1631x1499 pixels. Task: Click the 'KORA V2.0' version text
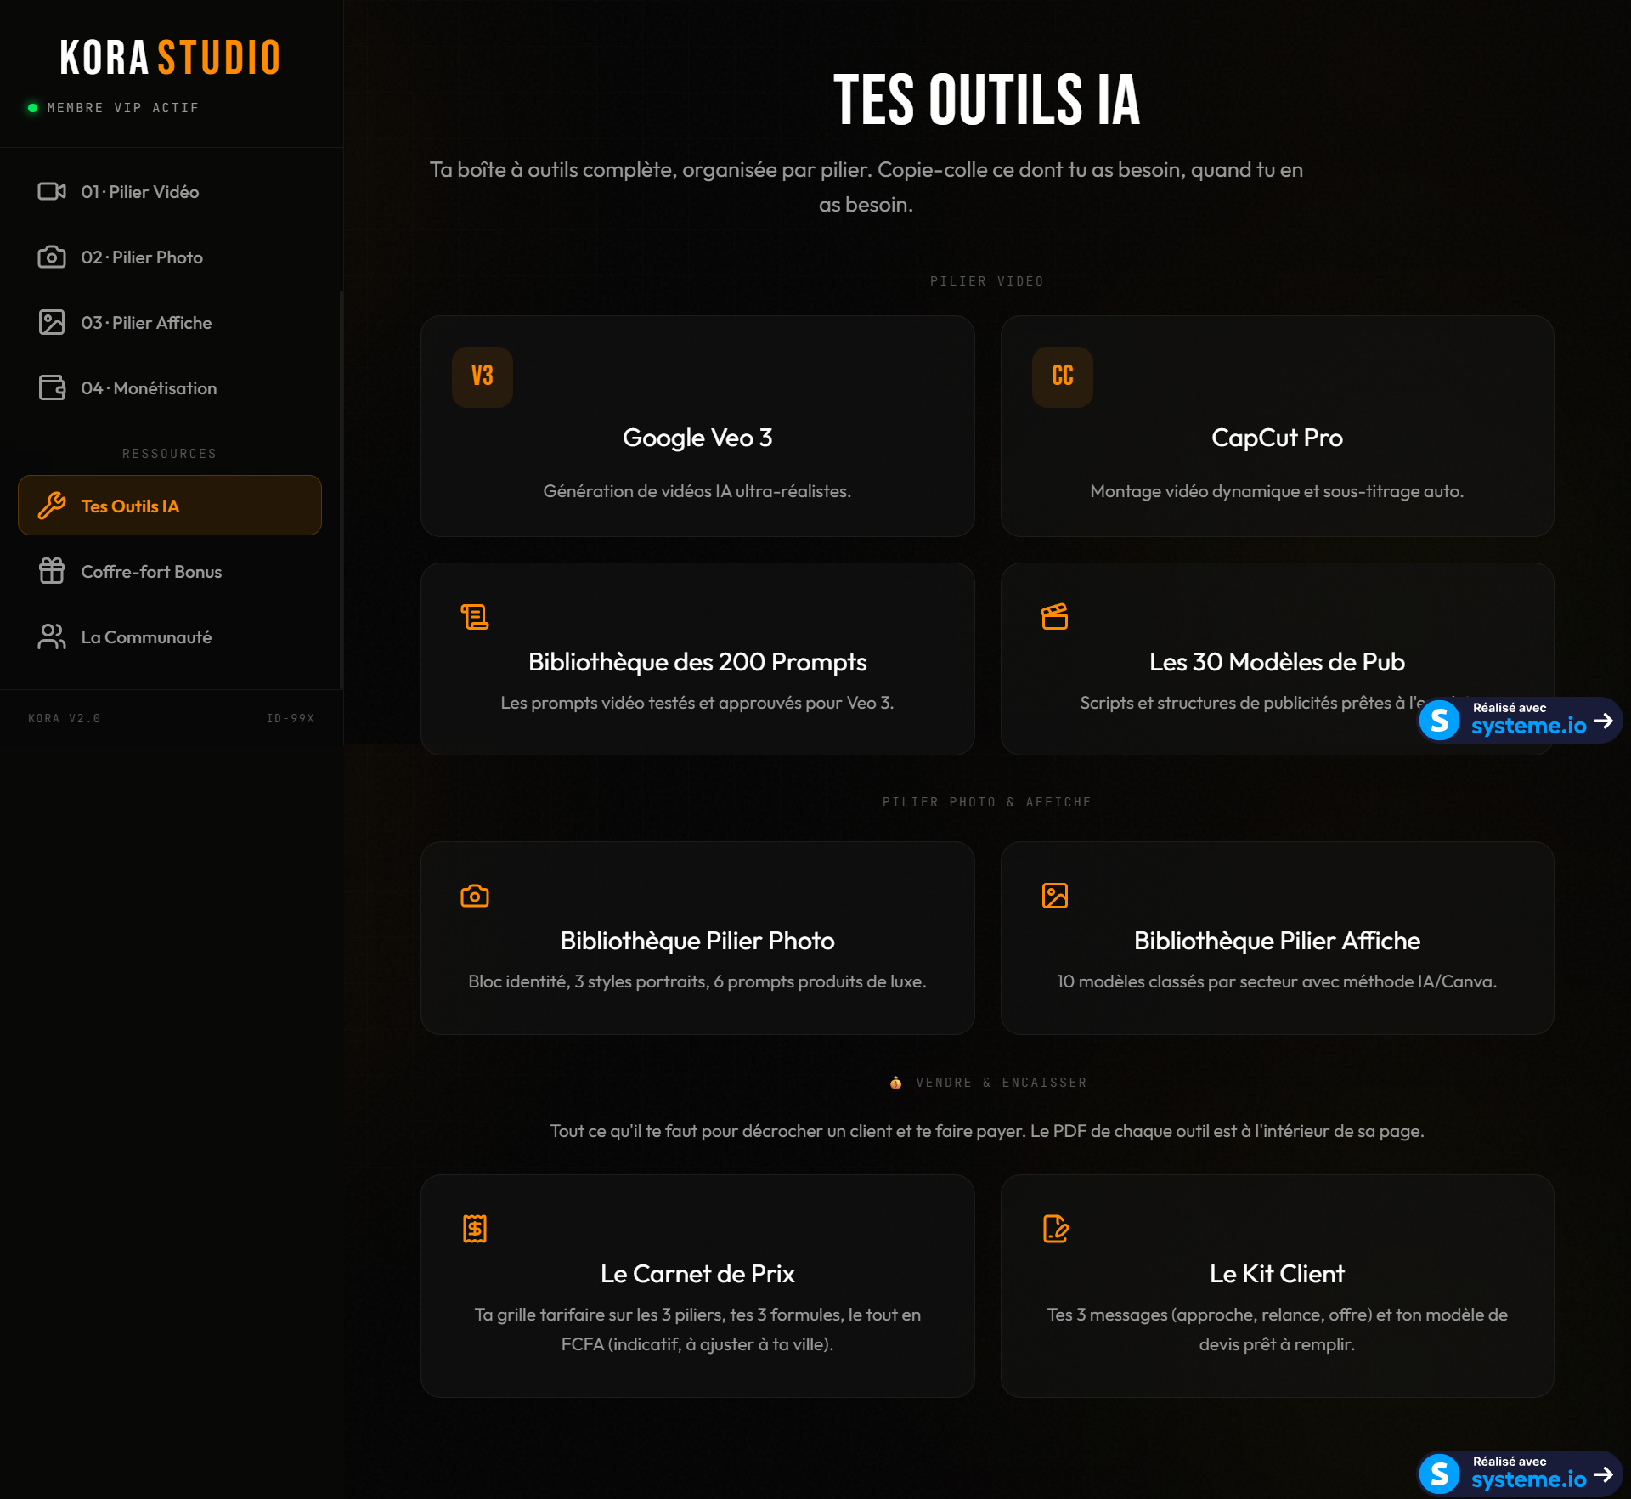coord(65,719)
